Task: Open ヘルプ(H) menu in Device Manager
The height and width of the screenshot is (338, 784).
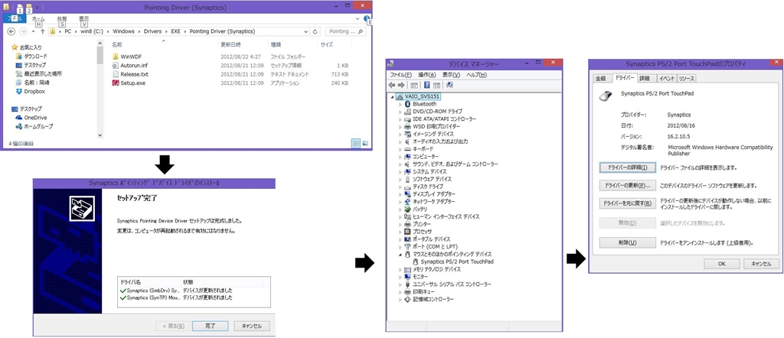Action: [x=476, y=75]
